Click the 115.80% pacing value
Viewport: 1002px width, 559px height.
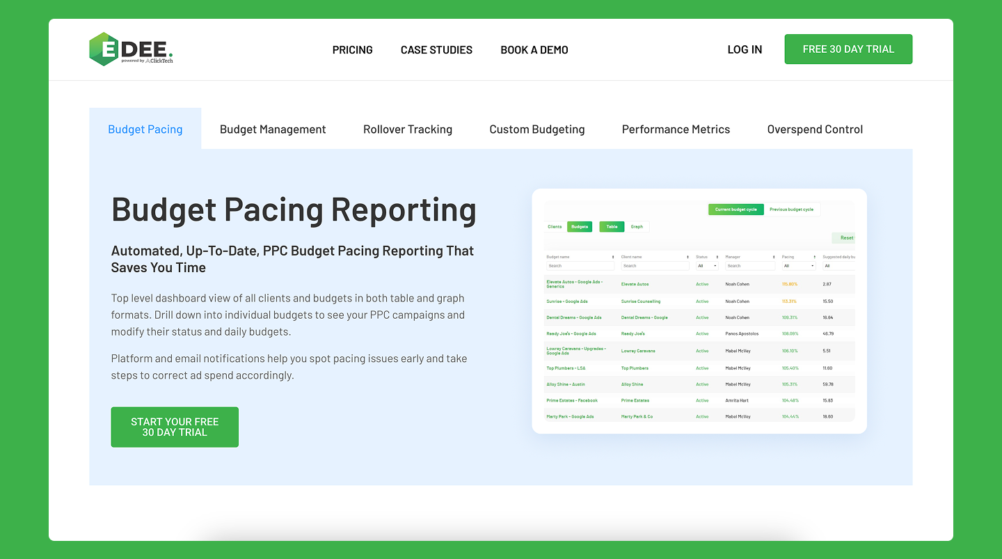[790, 284]
